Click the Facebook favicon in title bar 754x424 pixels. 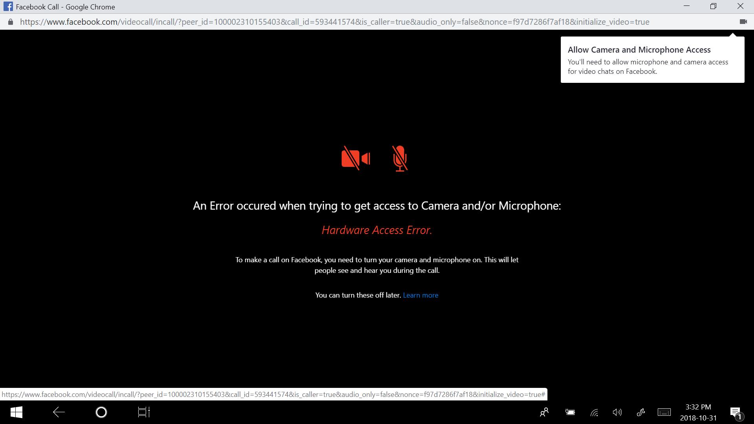pyautogui.click(x=8, y=7)
